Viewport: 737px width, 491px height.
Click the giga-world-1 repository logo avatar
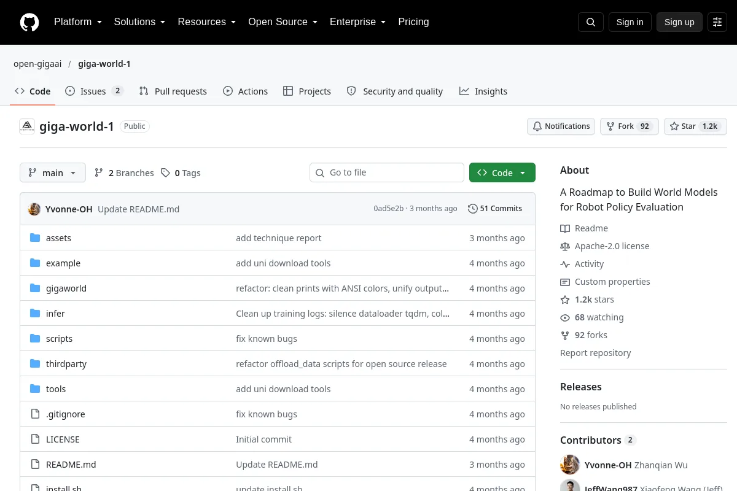(27, 126)
